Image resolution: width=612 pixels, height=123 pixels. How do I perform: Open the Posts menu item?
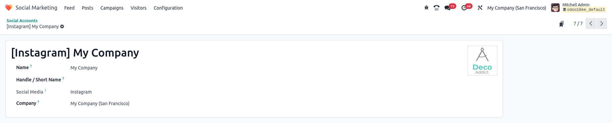click(x=87, y=8)
